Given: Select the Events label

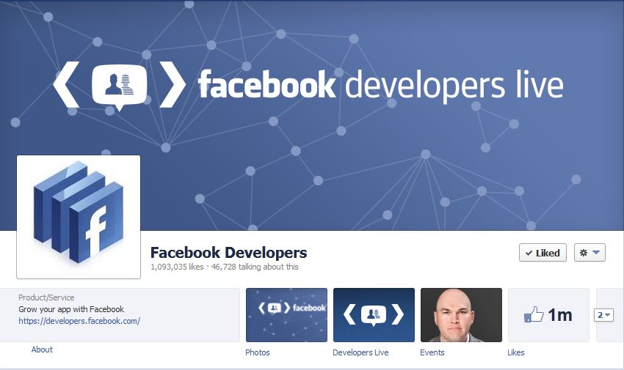Looking at the screenshot, I should point(432,352).
